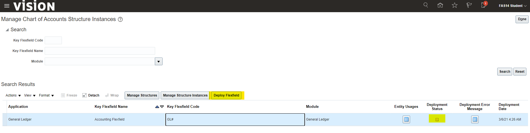Open the Actions menu

[13, 95]
